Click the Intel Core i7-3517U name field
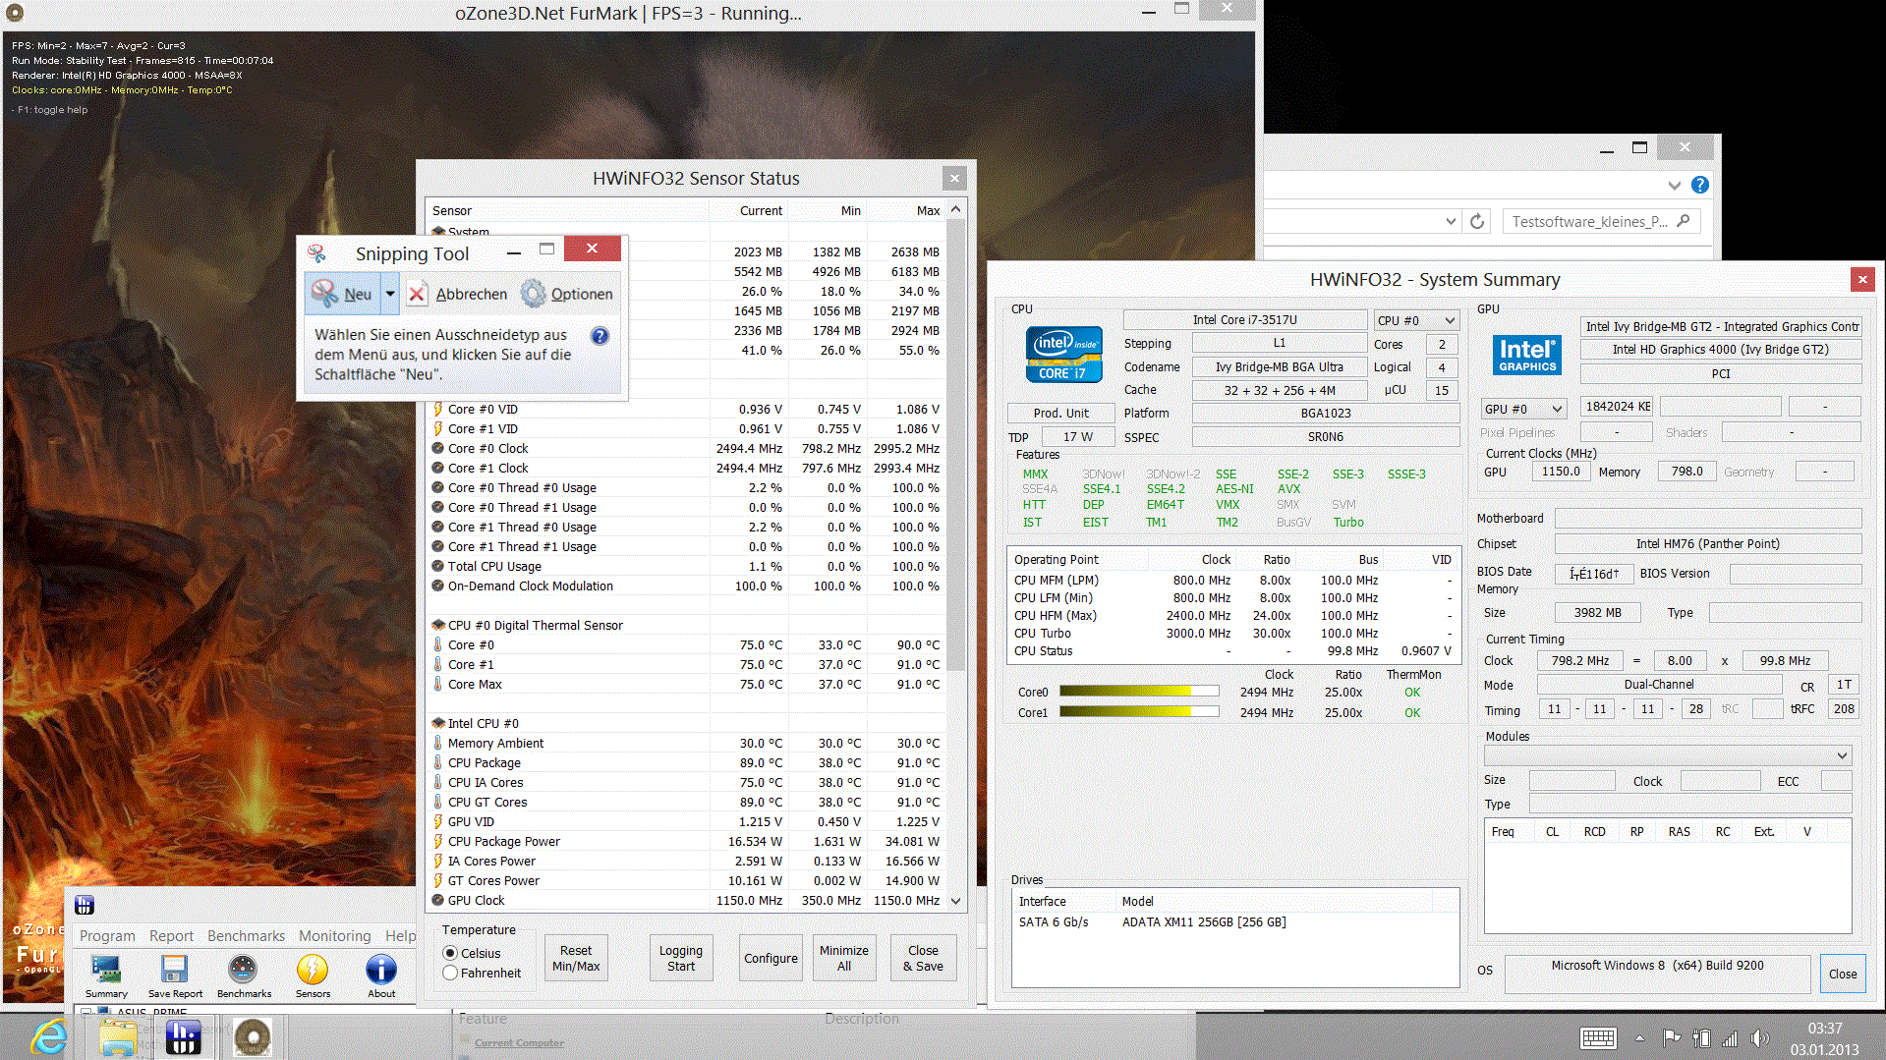1886x1060 pixels. pos(1244,320)
